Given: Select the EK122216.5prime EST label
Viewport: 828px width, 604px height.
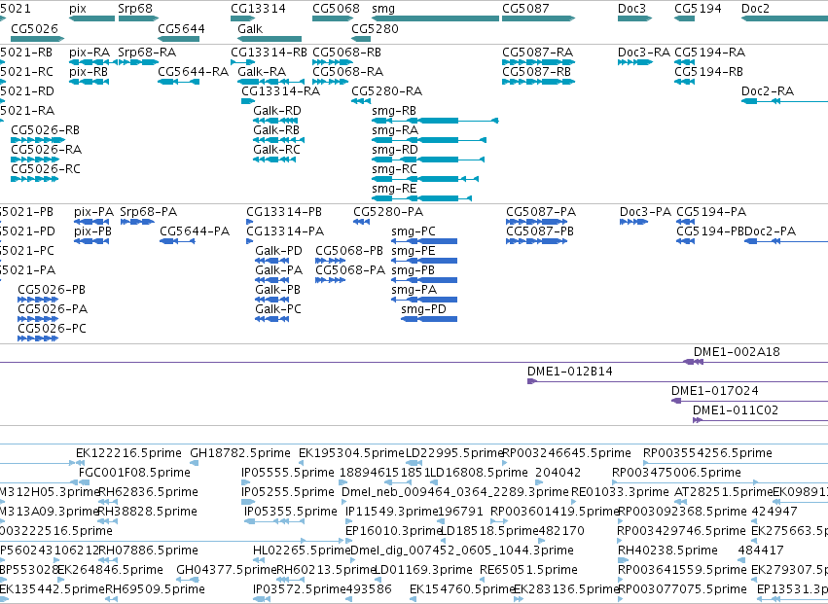Looking at the screenshot, I should [128, 453].
